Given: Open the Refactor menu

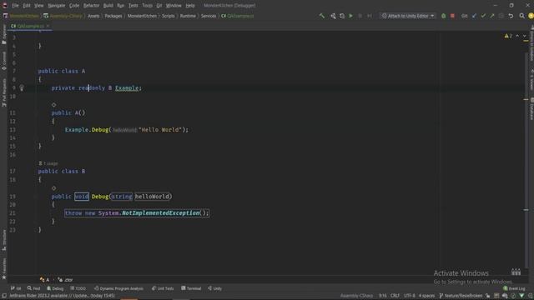Looking at the screenshot, I should pyautogui.click(x=91, y=6).
